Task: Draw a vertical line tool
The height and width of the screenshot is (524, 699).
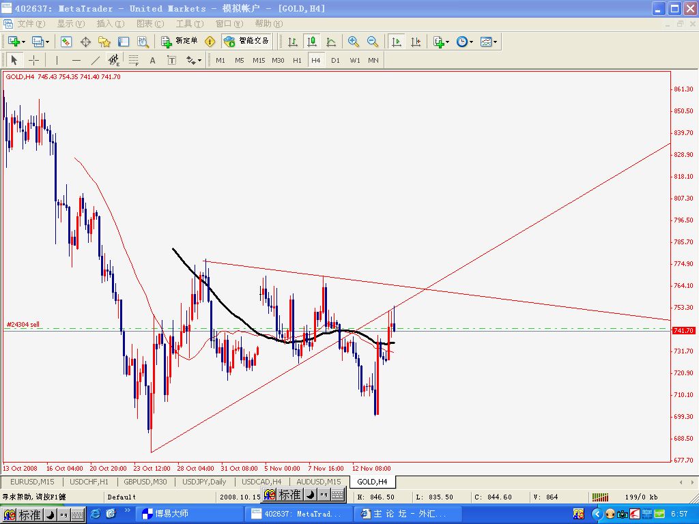Action: click(57, 60)
